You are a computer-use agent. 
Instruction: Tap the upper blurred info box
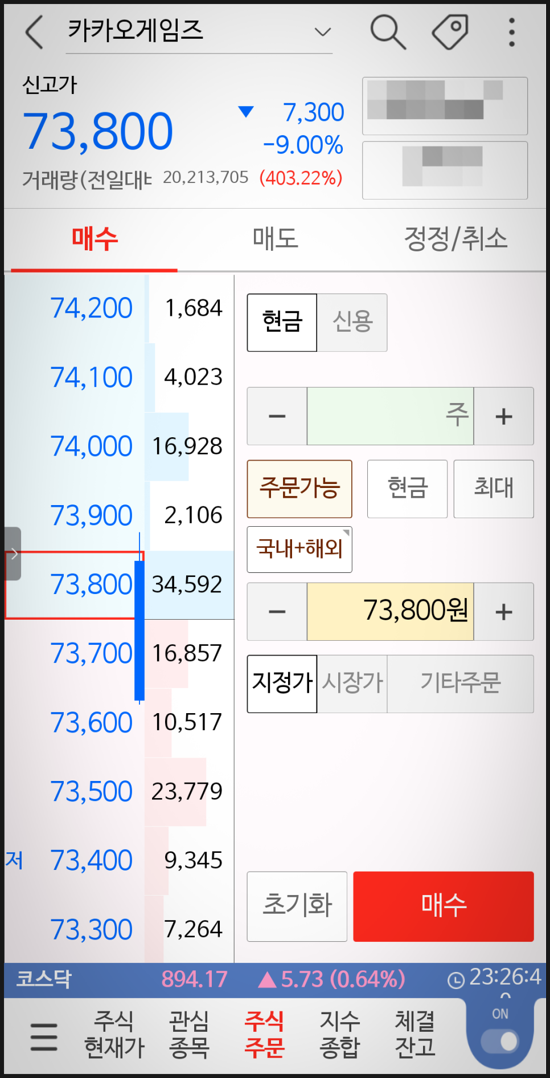coord(445,106)
